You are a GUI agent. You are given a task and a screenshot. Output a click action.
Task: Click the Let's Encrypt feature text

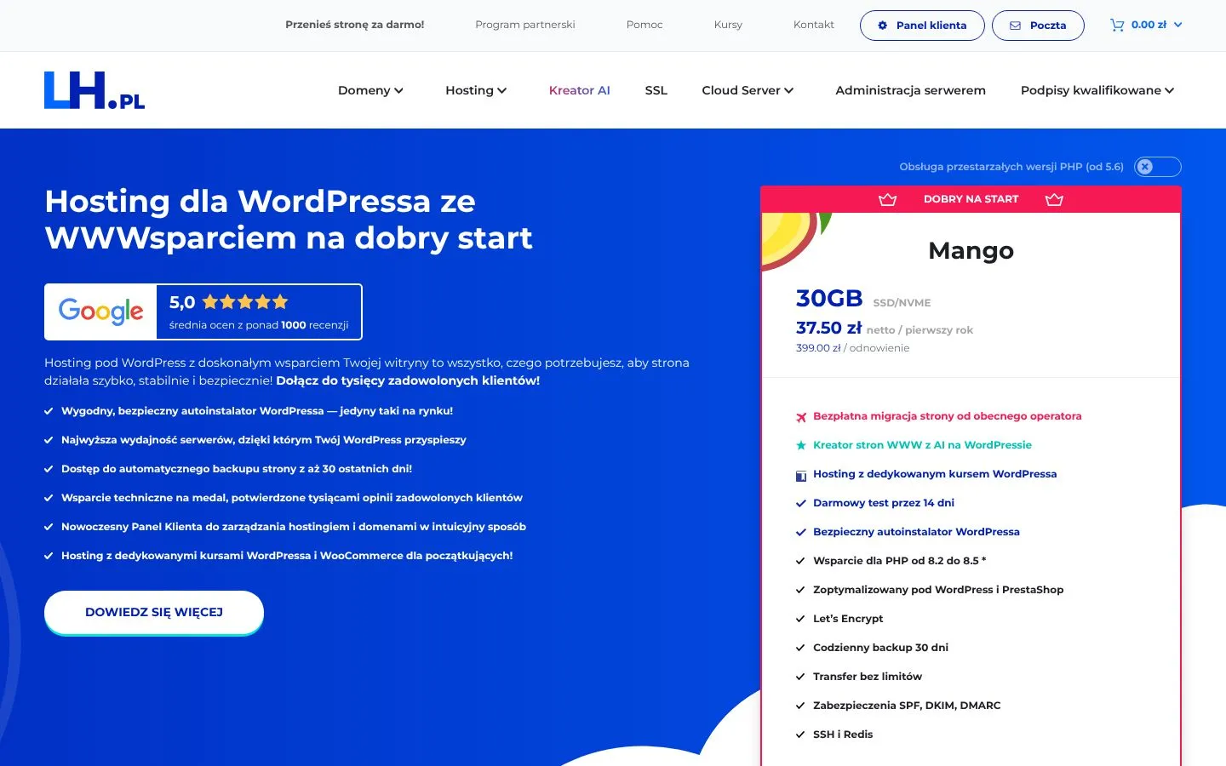848,619
